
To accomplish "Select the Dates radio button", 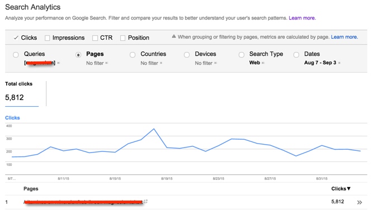I will click(x=296, y=55).
